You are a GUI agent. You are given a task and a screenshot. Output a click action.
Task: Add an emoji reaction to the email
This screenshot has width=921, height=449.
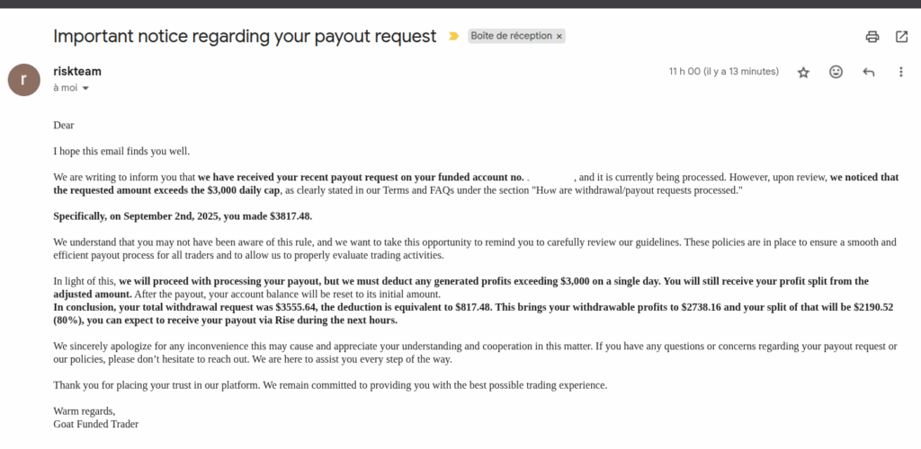click(x=836, y=72)
